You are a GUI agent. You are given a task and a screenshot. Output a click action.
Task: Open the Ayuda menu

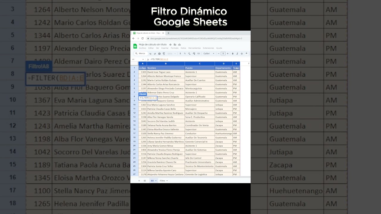(219, 48)
